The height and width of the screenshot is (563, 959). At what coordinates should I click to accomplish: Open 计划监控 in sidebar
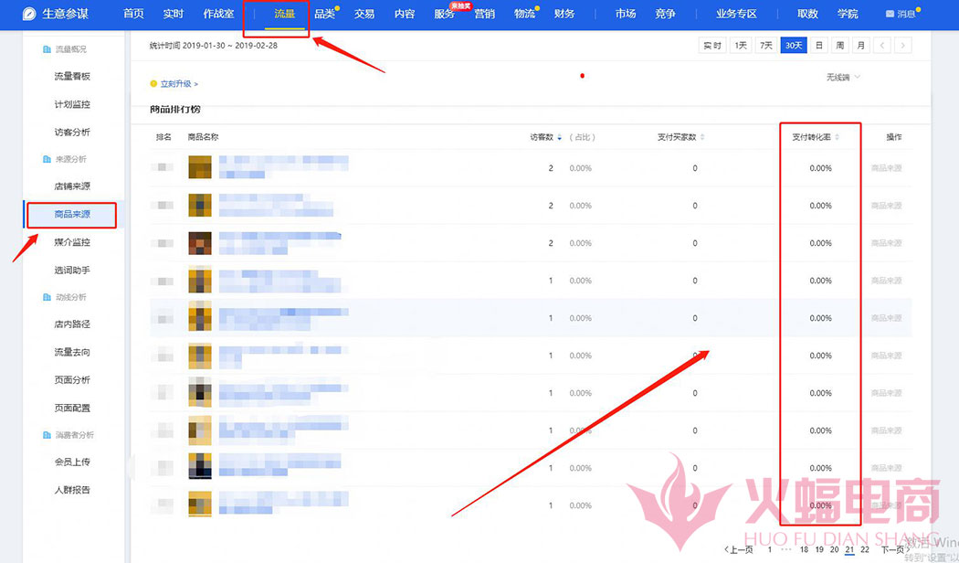coord(72,104)
